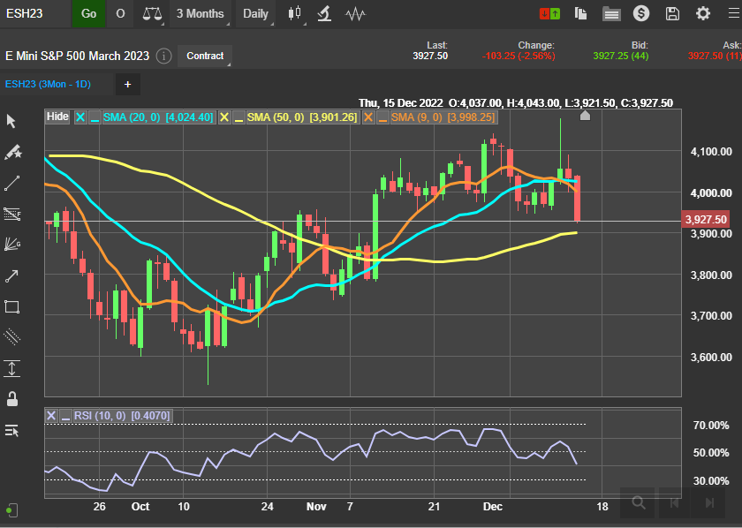
Task: Select the rectangle shape tool
Action: point(11,306)
